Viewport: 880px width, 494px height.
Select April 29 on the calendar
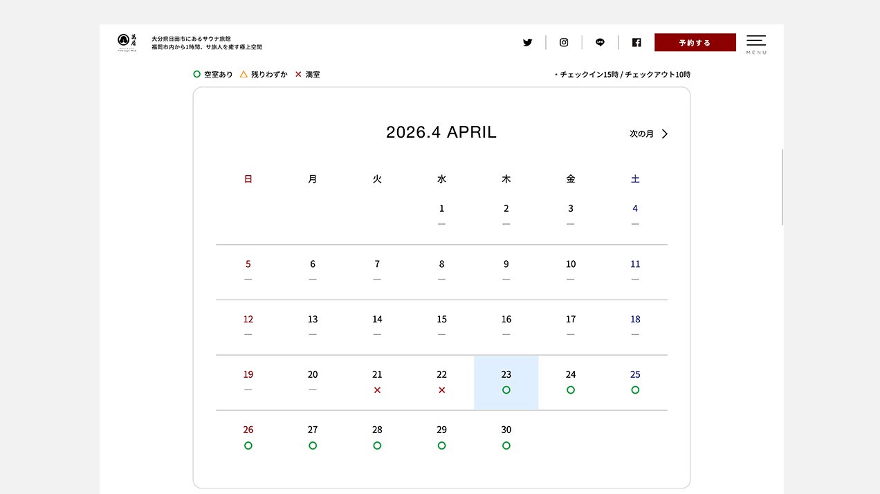pyautogui.click(x=441, y=437)
